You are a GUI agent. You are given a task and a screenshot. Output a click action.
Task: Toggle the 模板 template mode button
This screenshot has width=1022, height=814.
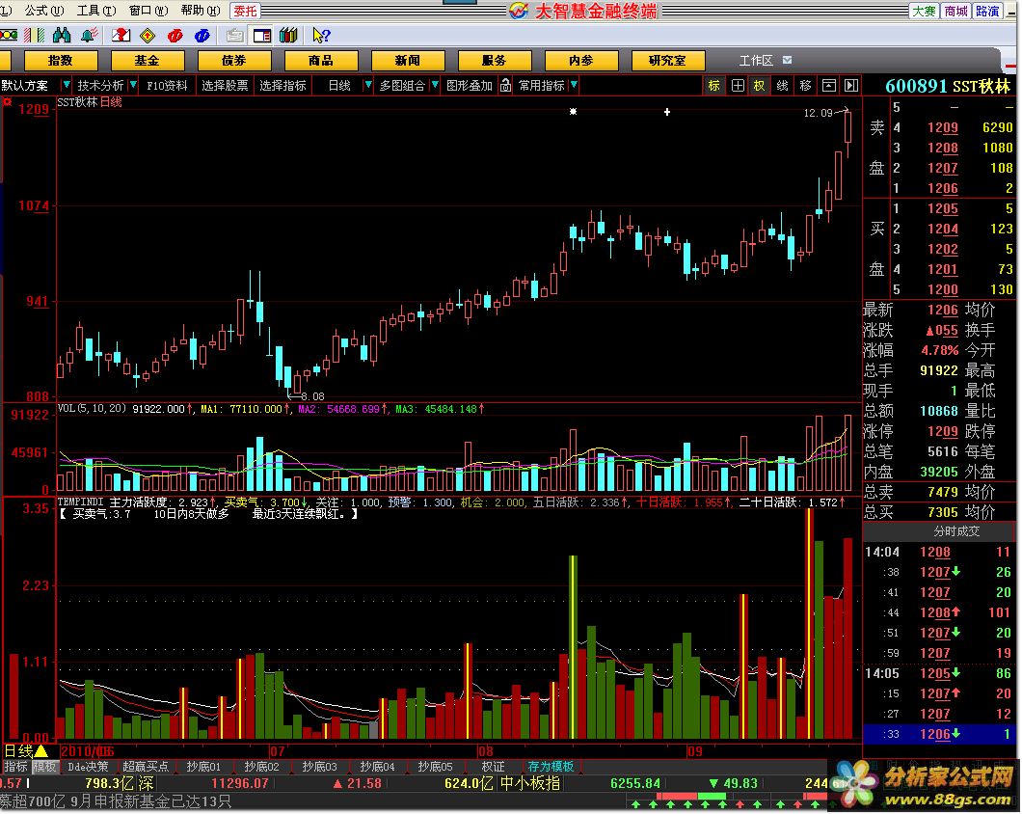45,767
